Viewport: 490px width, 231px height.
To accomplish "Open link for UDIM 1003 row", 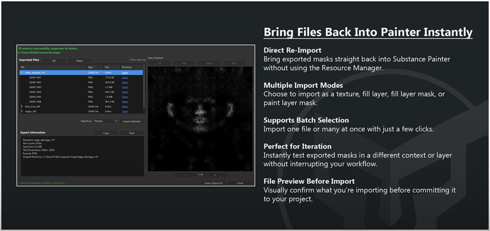I will pos(125,87).
